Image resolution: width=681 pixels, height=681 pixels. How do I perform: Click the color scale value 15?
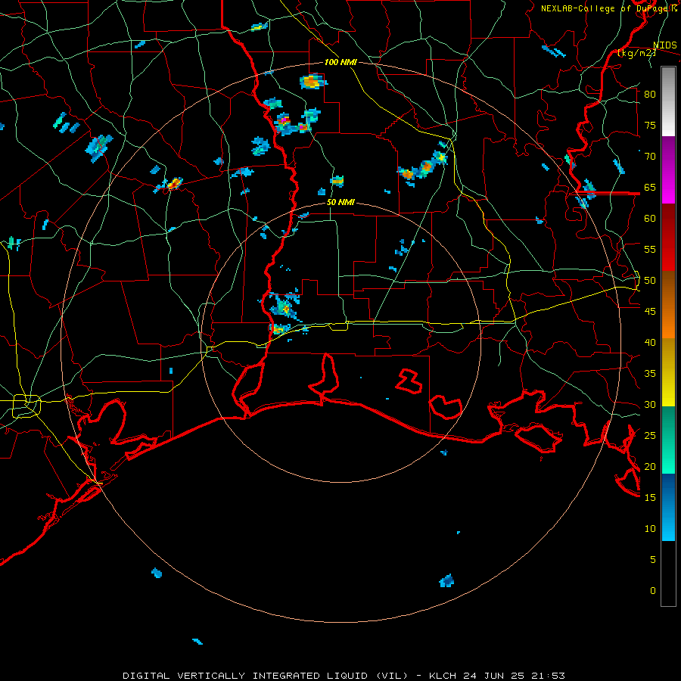pos(650,498)
